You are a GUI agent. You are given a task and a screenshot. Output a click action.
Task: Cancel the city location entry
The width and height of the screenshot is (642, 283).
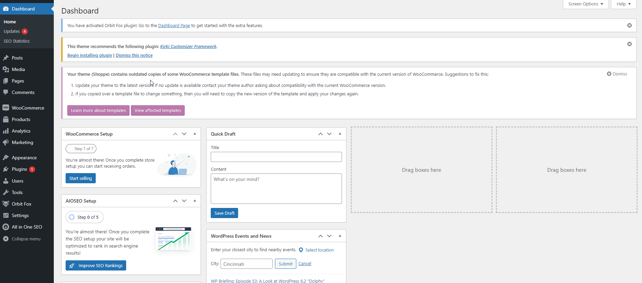[305, 264]
